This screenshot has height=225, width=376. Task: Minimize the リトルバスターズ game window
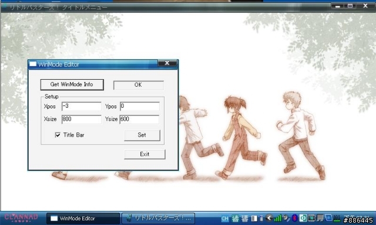pos(338,6)
